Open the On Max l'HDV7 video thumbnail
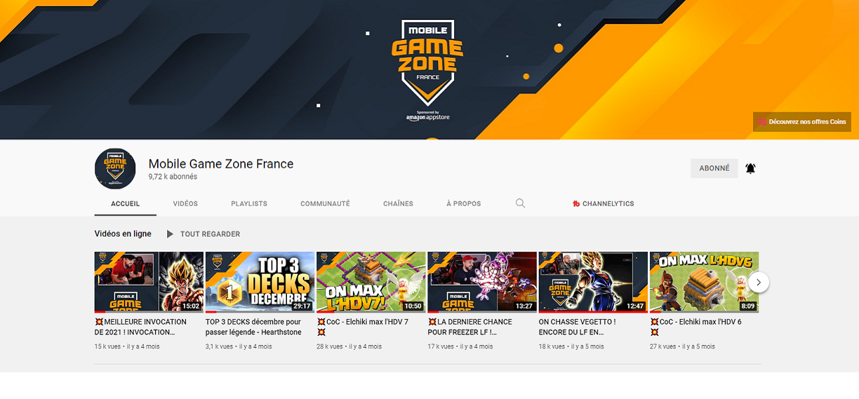 371,282
